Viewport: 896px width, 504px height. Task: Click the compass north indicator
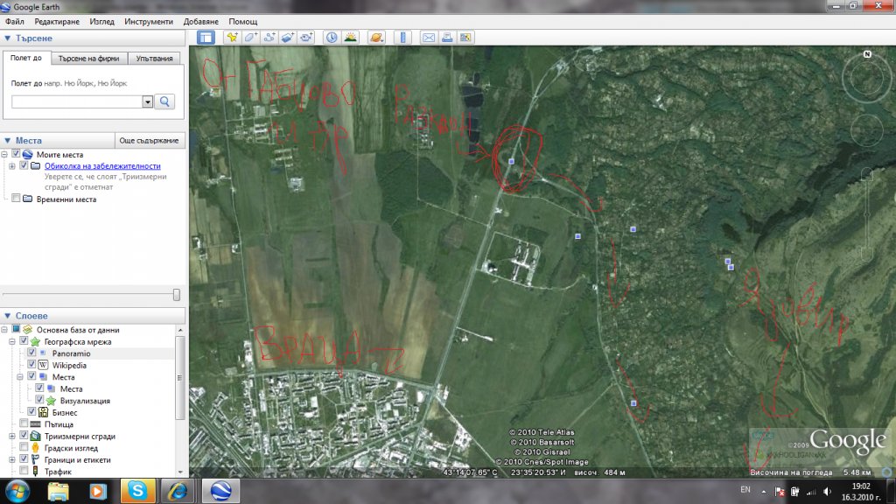click(867, 54)
